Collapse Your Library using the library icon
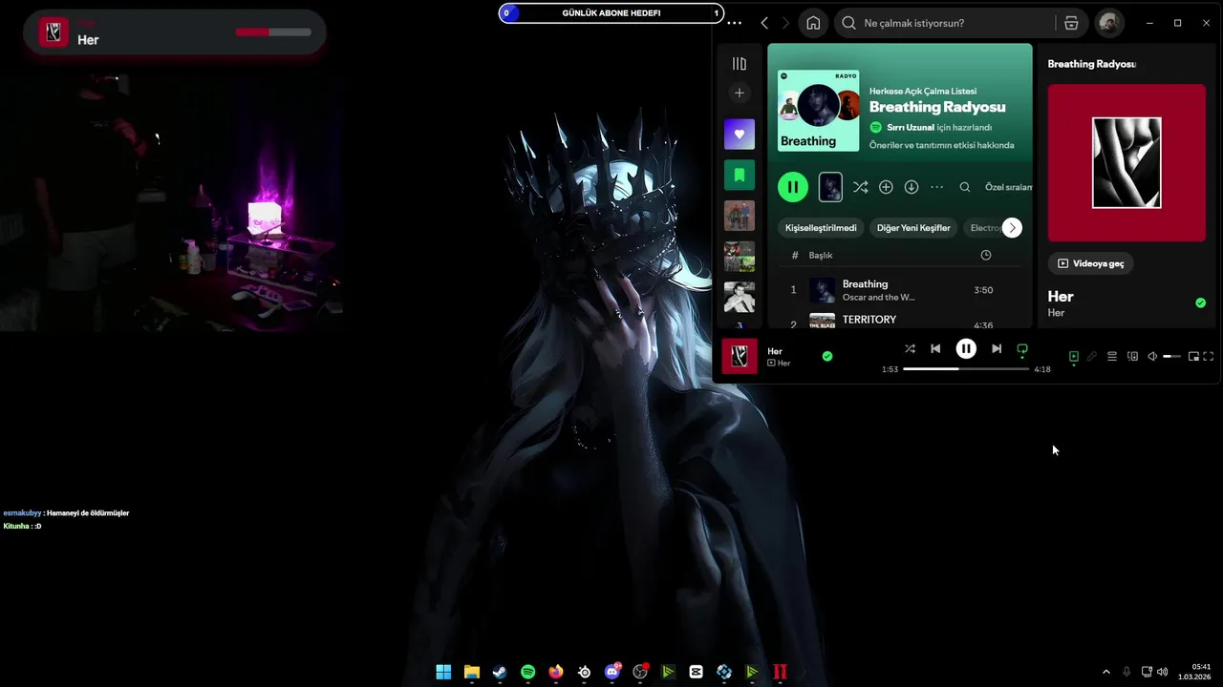The height and width of the screenshot is (687, 1223). point(739,64)
